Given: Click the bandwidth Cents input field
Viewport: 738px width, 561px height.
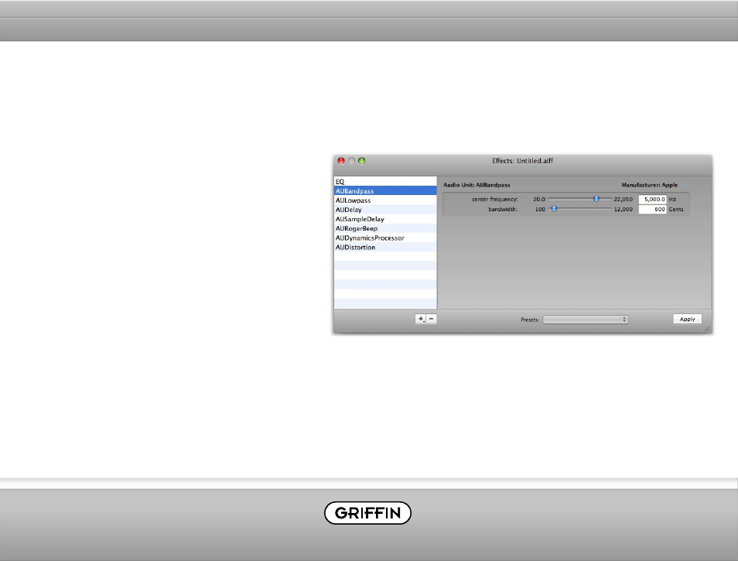Looking at the screenshot, I should [652, 210].
